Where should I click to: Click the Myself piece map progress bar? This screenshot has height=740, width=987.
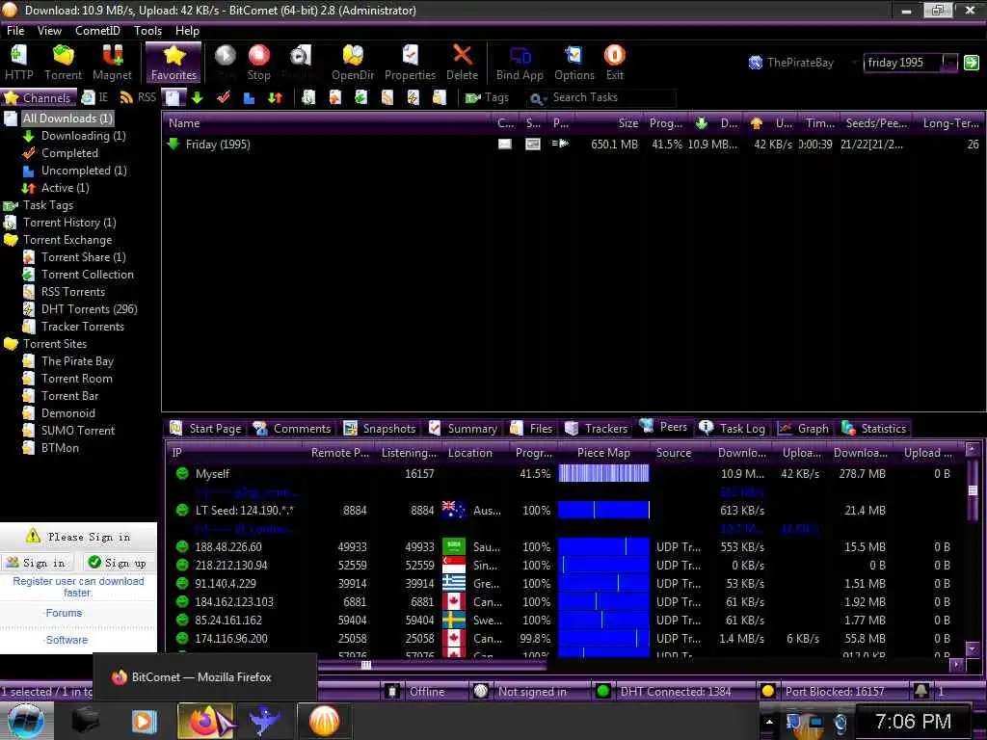[603, 473]
